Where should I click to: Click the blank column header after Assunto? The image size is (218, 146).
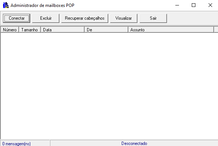coord(216,30)
